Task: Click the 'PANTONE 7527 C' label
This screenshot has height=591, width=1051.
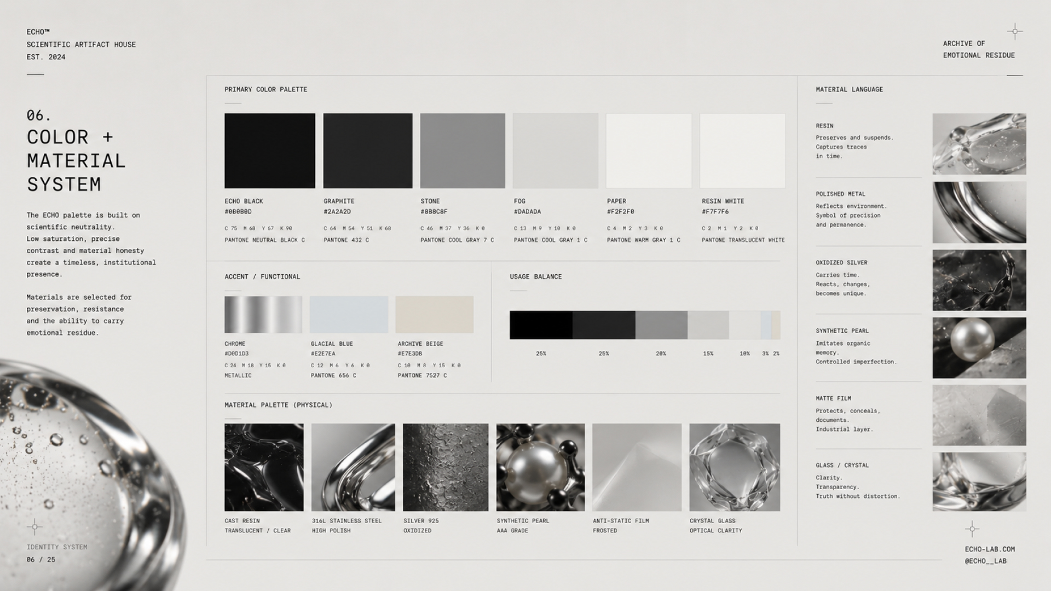Action: (422, 375)
